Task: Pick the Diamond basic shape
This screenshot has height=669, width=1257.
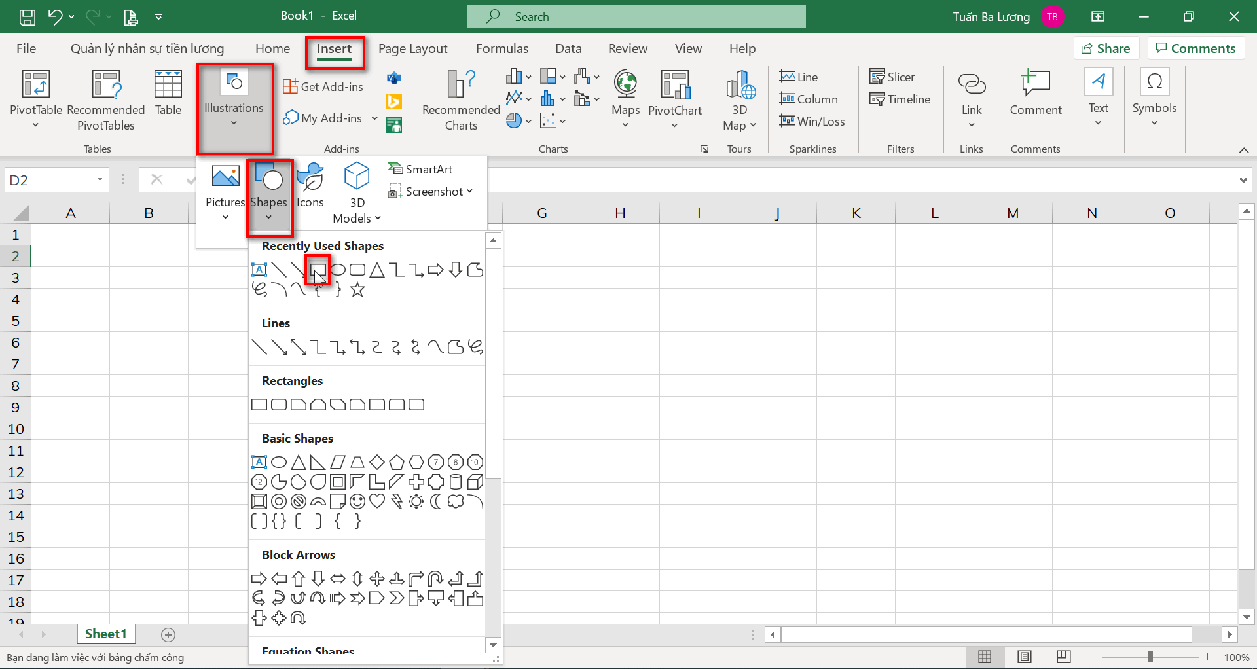Action: pos(377,462)
